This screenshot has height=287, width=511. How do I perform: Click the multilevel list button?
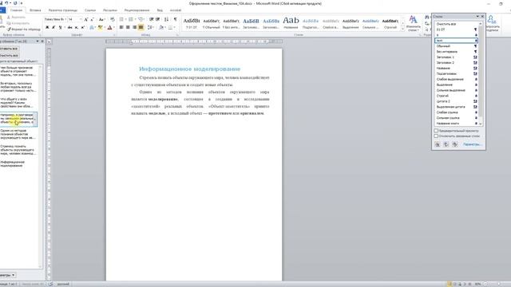[141, 19]
